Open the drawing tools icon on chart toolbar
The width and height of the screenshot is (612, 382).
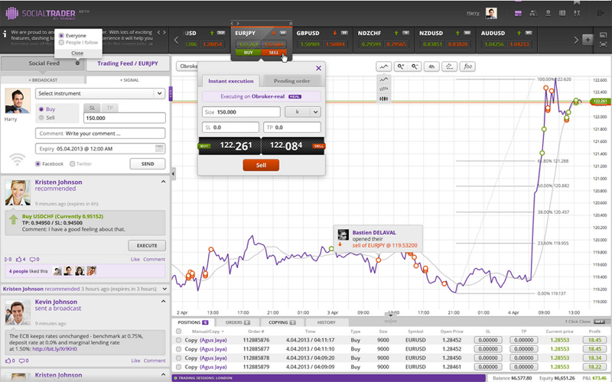point(449,66)
